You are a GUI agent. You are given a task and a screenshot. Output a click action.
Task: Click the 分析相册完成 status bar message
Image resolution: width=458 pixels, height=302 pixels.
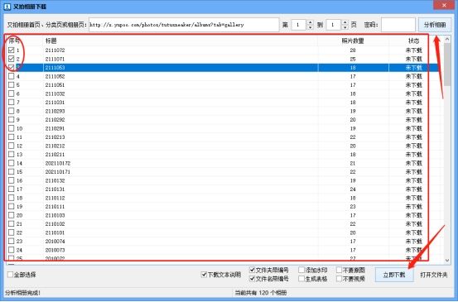click(x=23, y=293)
